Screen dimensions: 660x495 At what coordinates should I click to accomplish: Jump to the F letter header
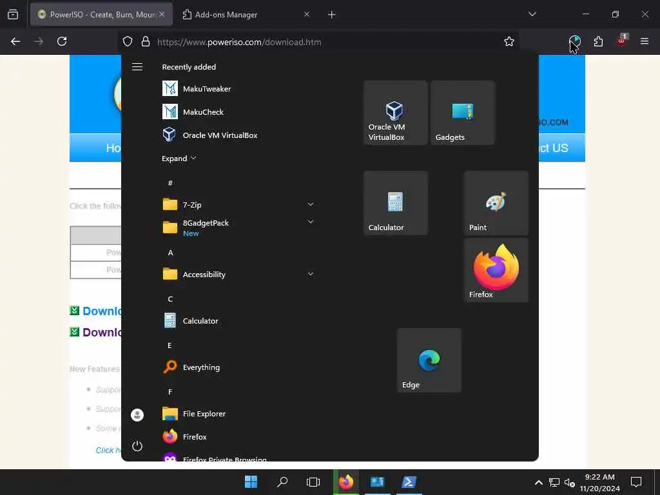click(170, 392)
